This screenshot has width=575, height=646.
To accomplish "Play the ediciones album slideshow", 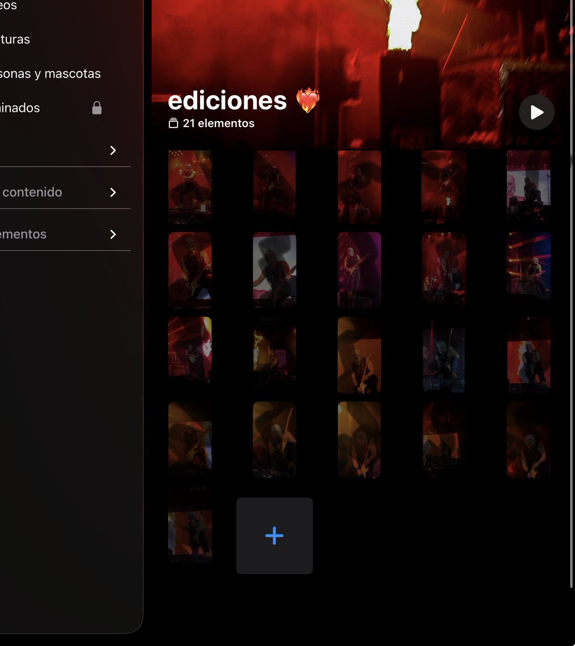I will [536, 112].
